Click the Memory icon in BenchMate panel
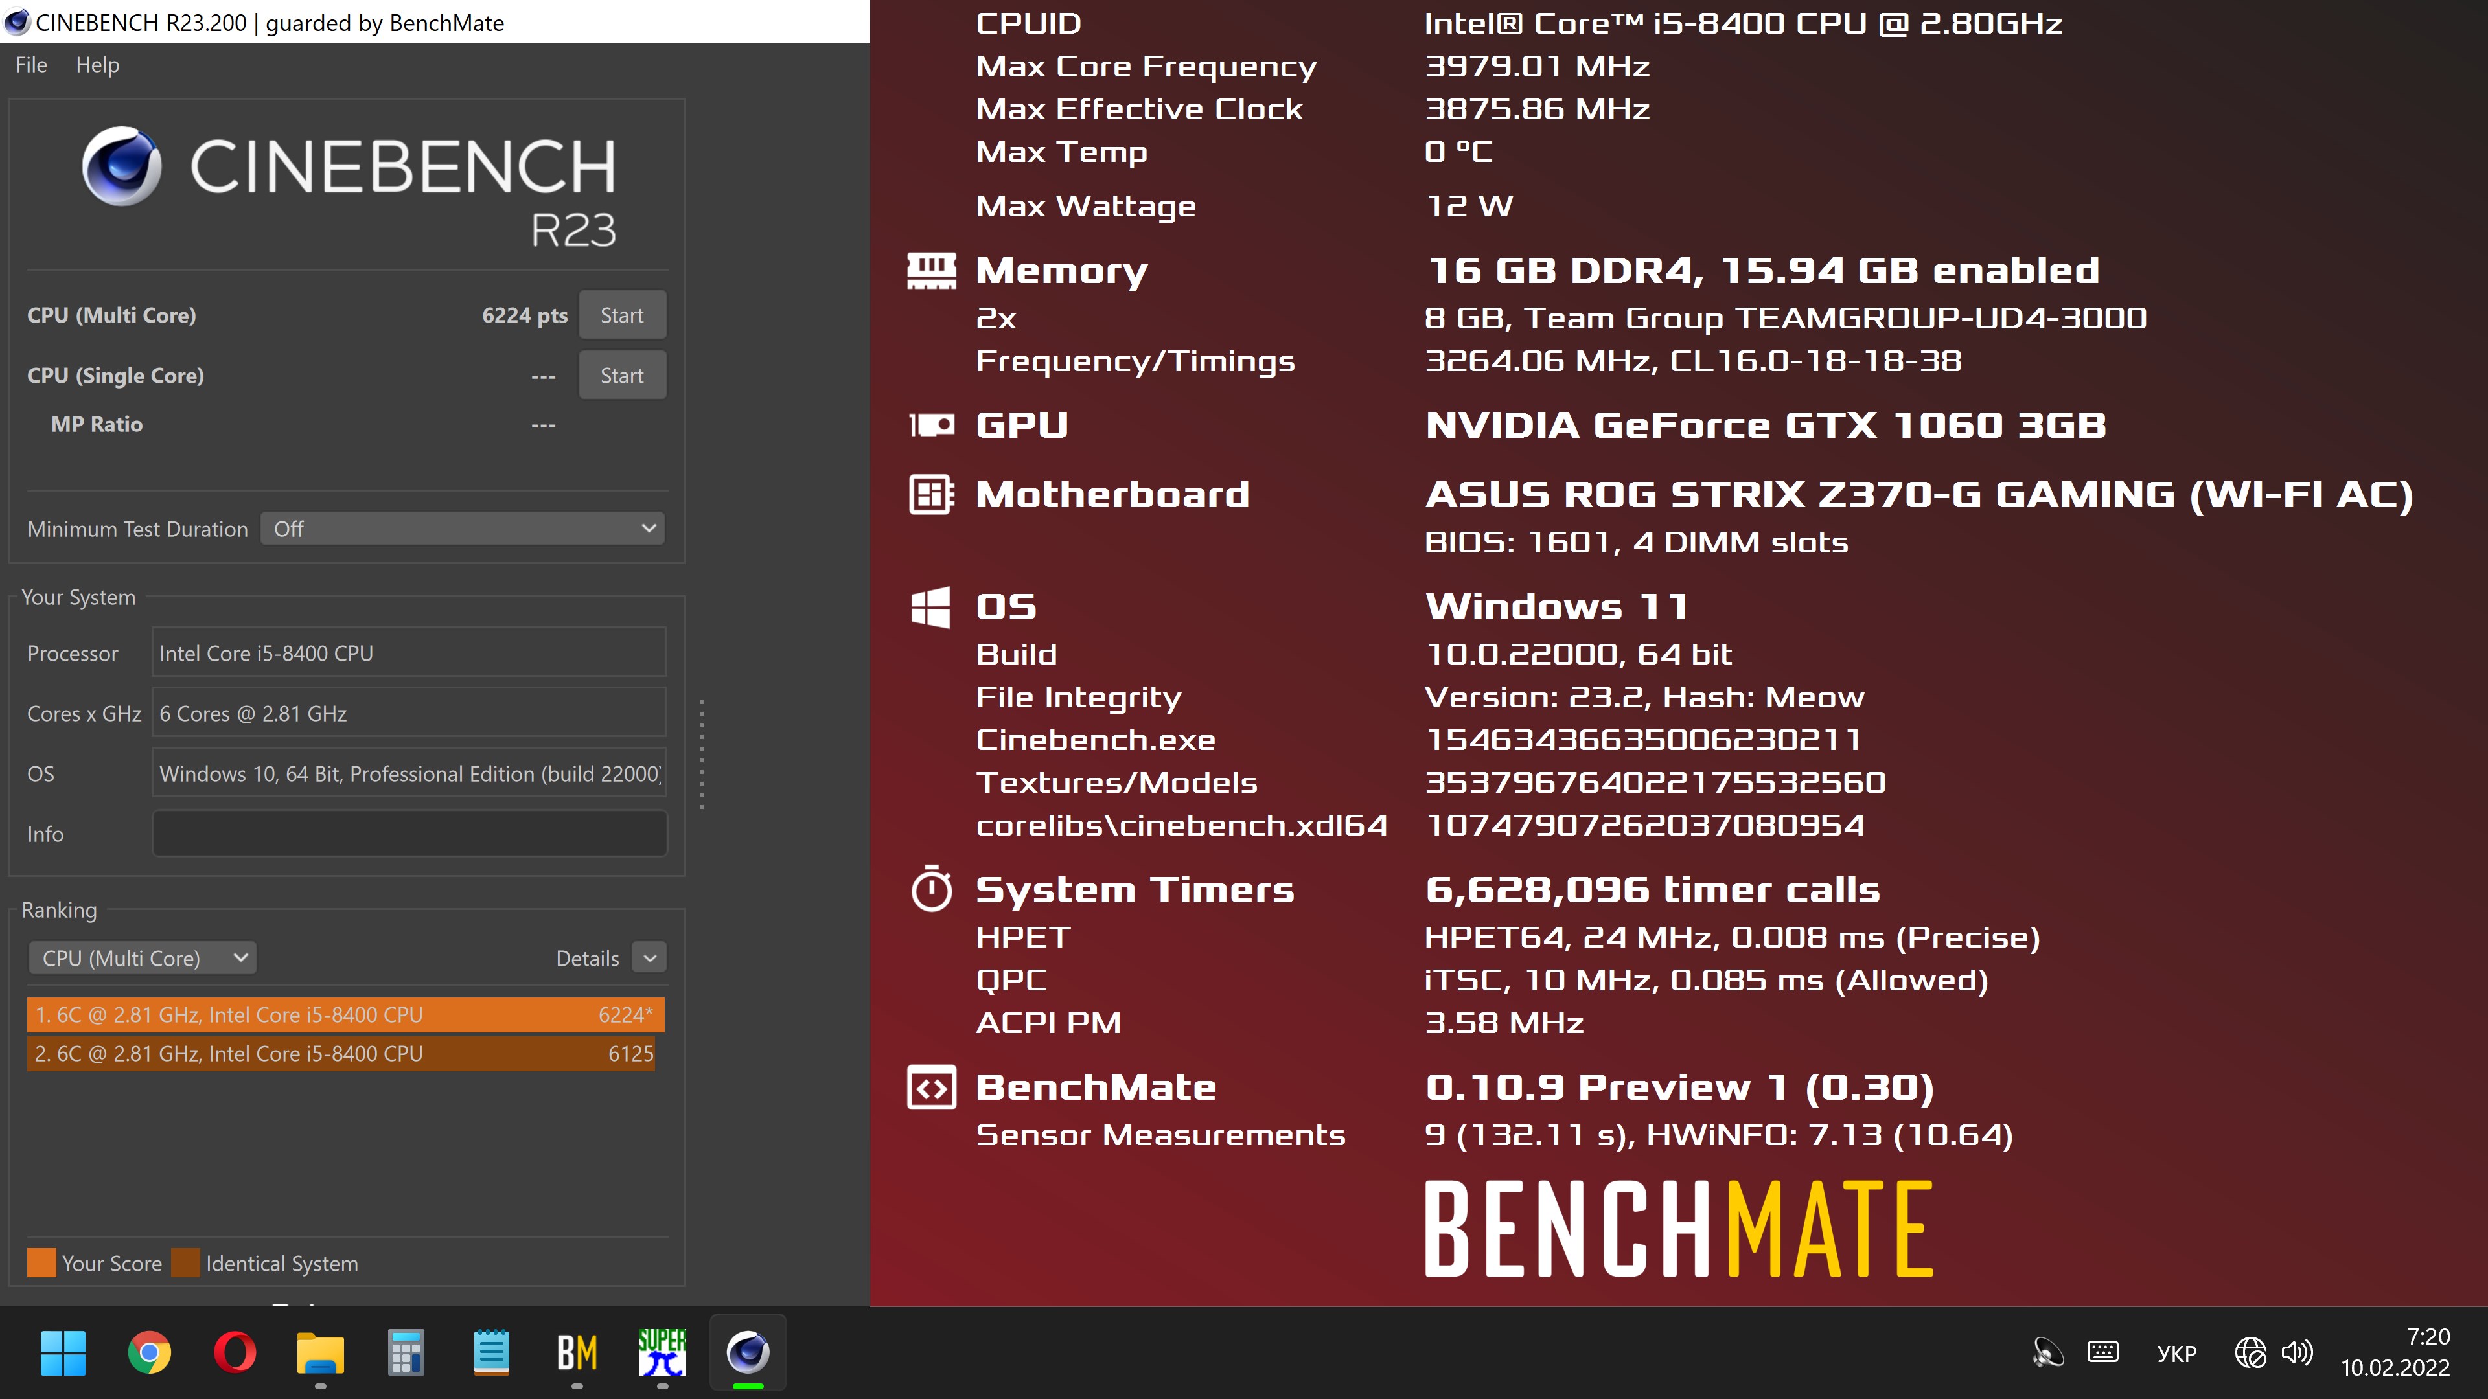This screenshot has width=2488, height=1399. pyautogui.click(x=931, y=270)
